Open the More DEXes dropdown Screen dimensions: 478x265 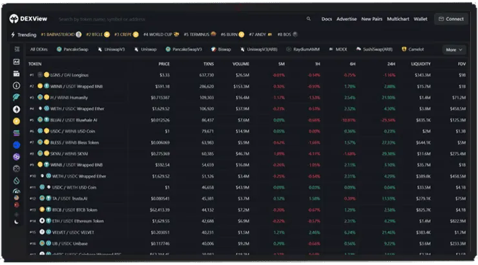[x=454, y=50]
